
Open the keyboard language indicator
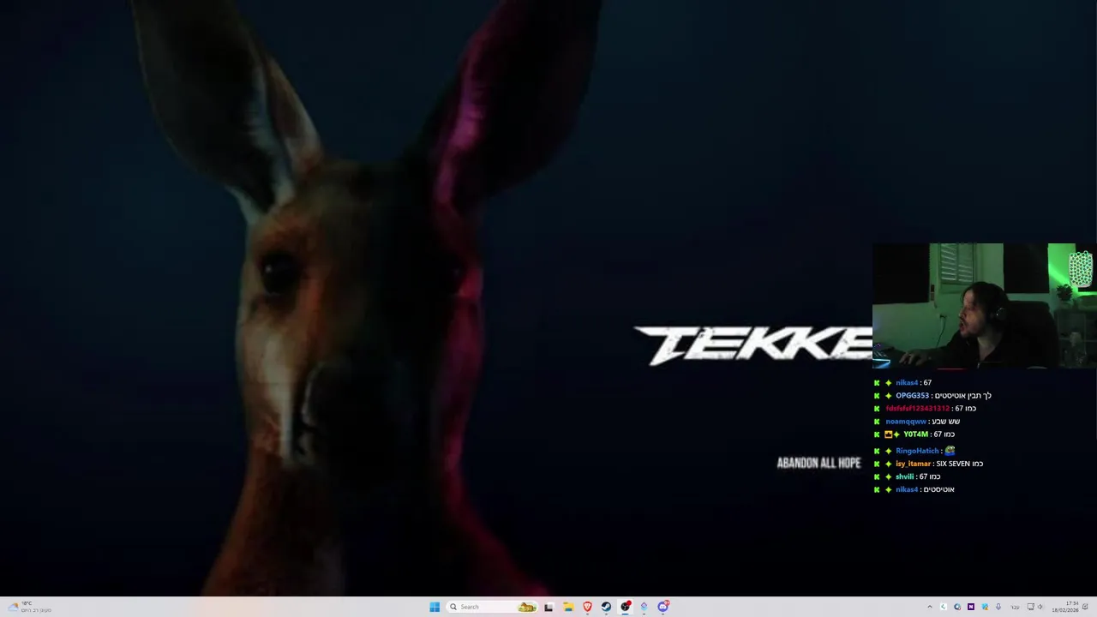pyautogui.click(x=1015, y=607)
